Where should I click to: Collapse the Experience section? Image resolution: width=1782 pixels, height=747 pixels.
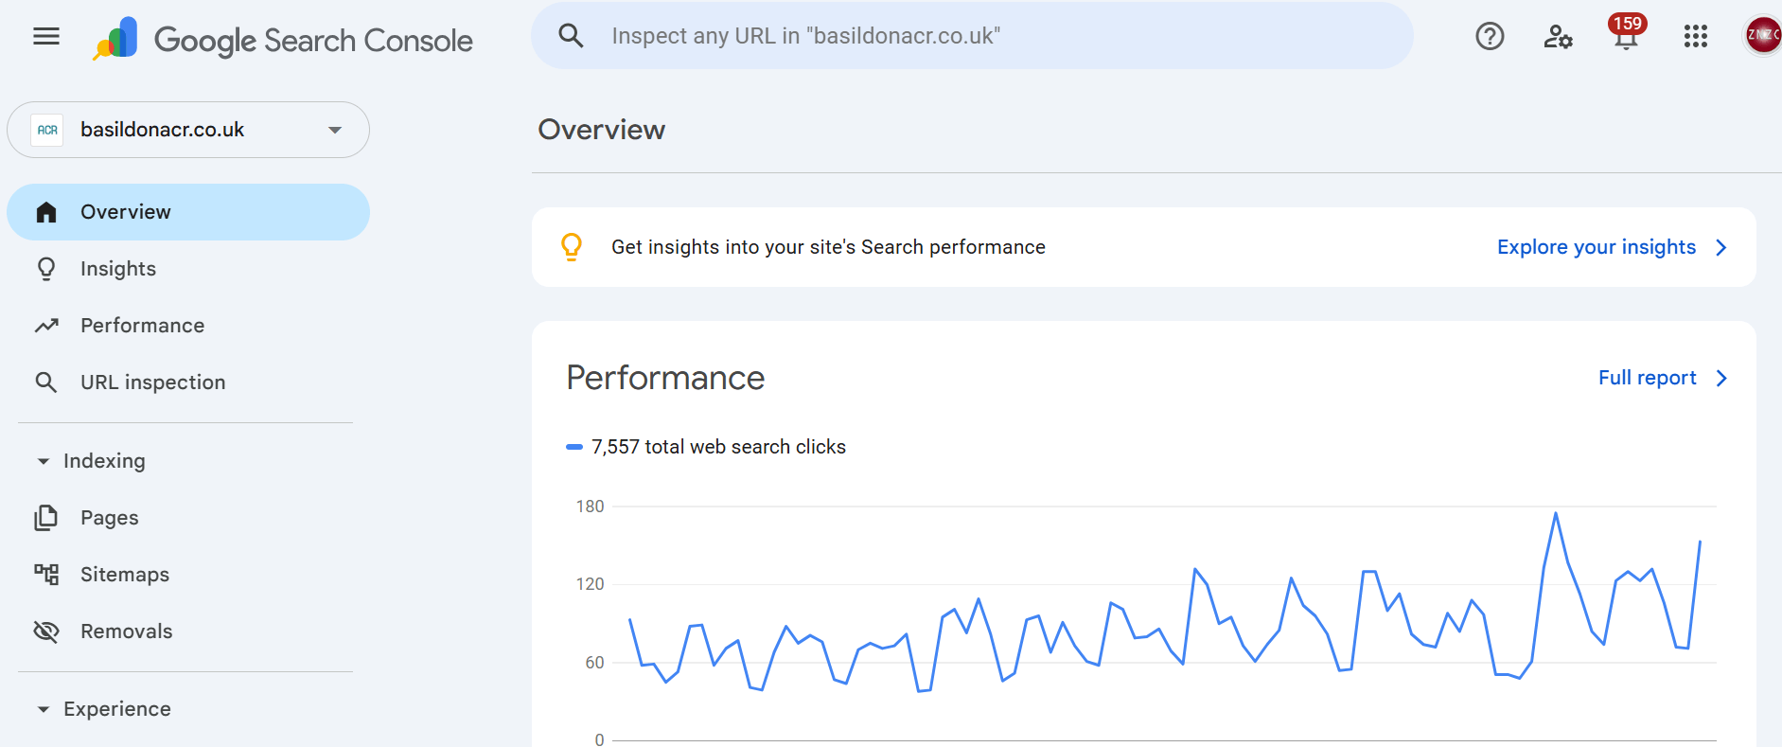point(44,709)
